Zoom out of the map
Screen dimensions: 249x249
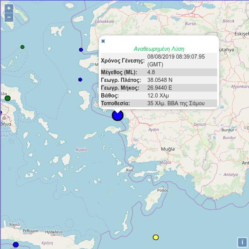point(9,17)
